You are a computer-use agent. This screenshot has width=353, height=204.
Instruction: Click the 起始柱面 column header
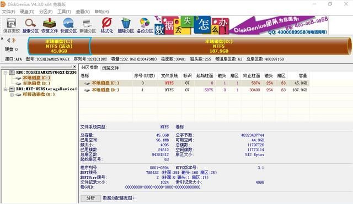tap(205, 76)
